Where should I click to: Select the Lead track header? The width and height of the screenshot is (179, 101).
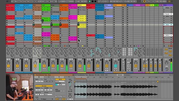(x=46, y=5)
